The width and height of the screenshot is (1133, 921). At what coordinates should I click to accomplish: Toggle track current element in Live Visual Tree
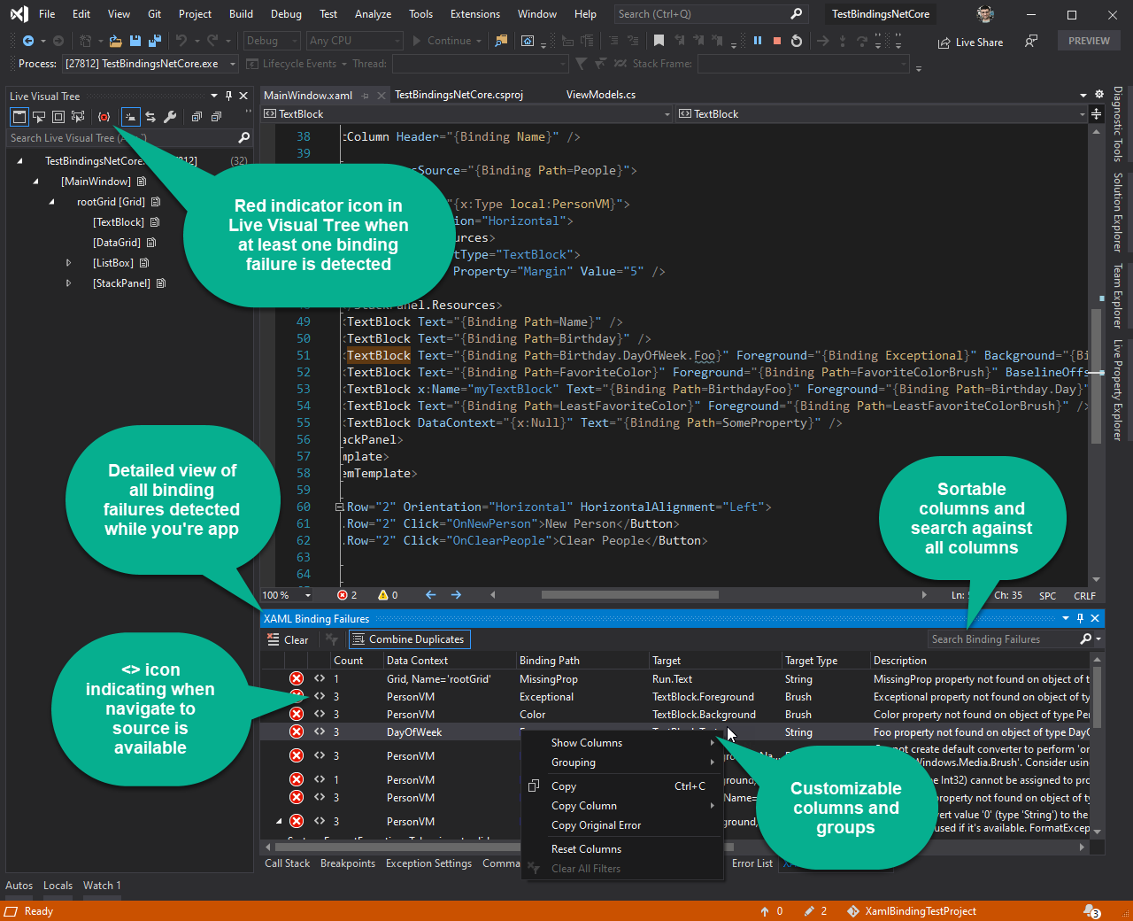coord(131,116)
